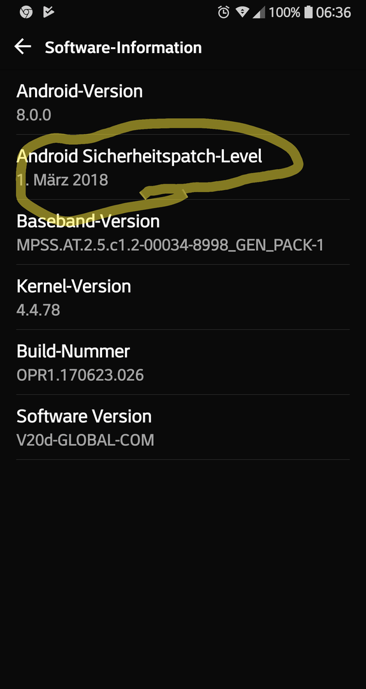Tap the Wi-Fi status icon
This screenshot has height=689, width=366.
pos(242,12)
